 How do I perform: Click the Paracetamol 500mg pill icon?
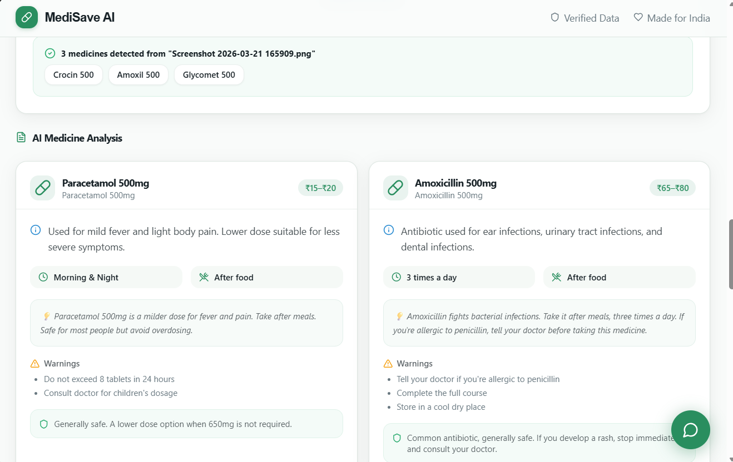coord(43,188)
